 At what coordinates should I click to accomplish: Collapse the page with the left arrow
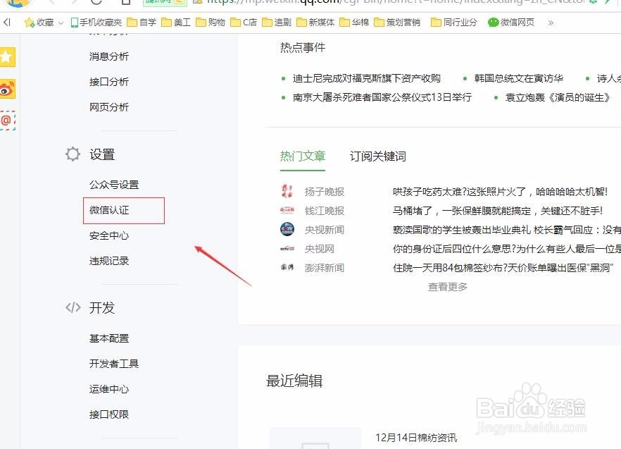point(8,22)
